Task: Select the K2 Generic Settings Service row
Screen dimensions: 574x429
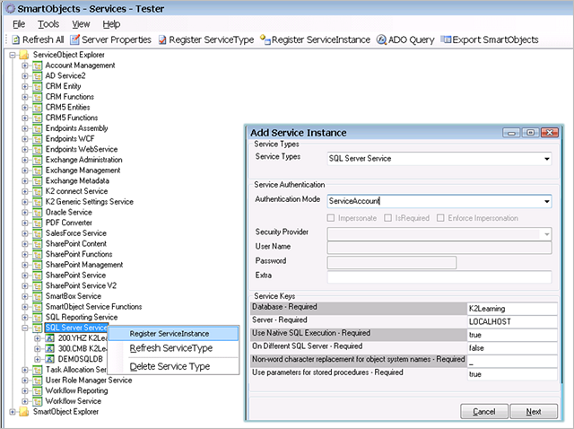Action: tap(89, 202)
